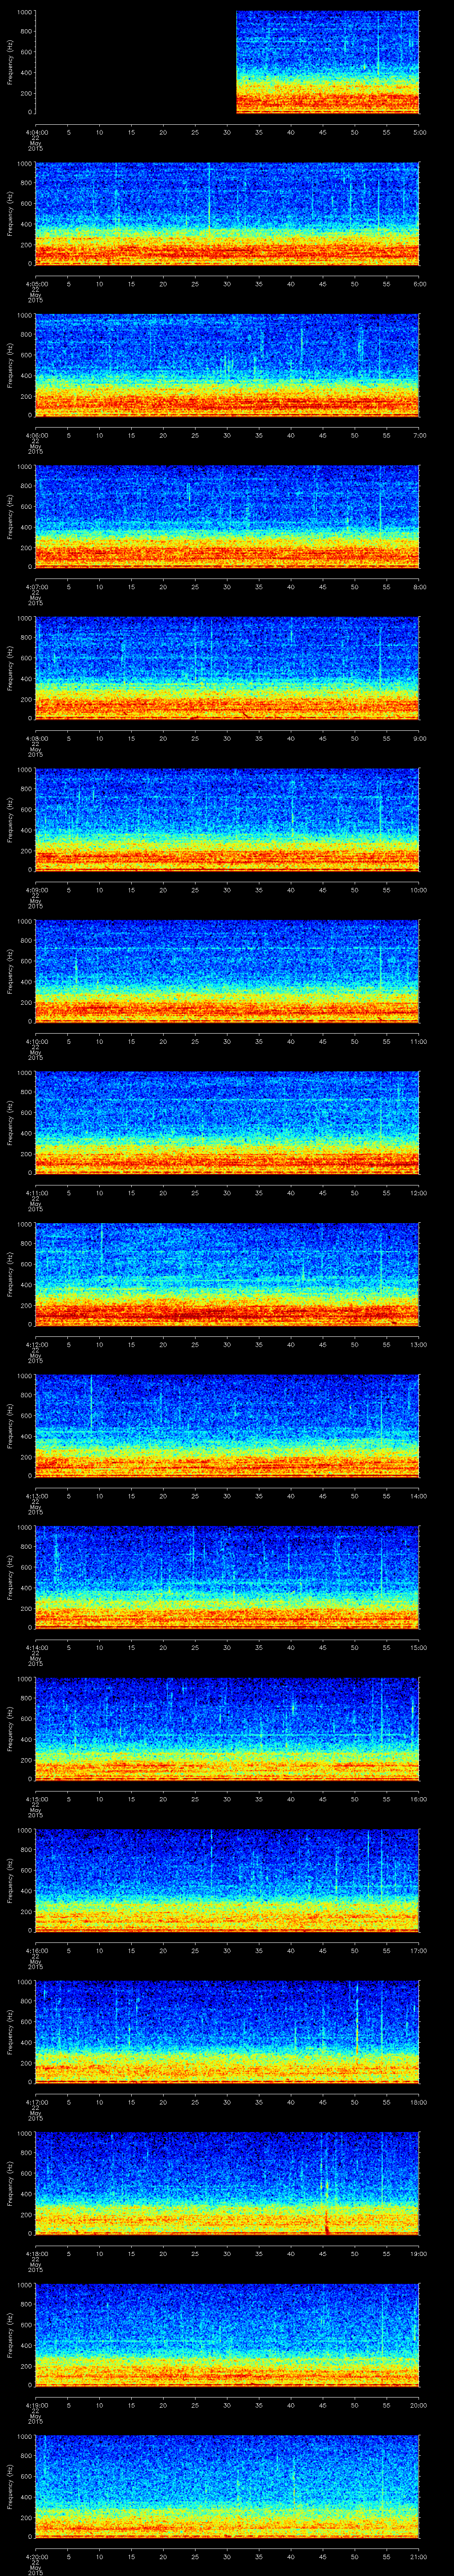Click the '21:00' end time label

tap(419, 2556)
